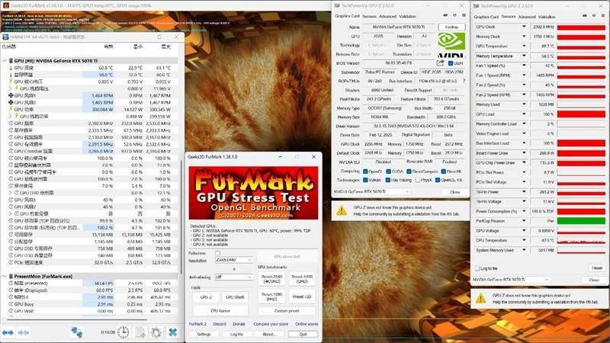Click HWiNFO window title bar icon

pos(5,37)
